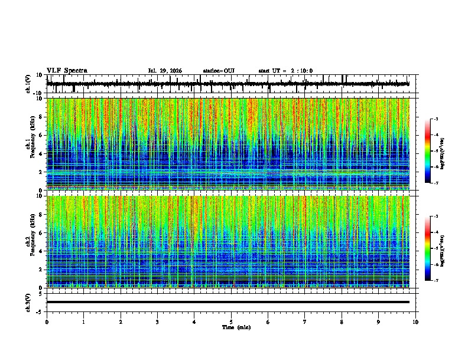Click the time axis tick label '3'

(x=157, y=322)
